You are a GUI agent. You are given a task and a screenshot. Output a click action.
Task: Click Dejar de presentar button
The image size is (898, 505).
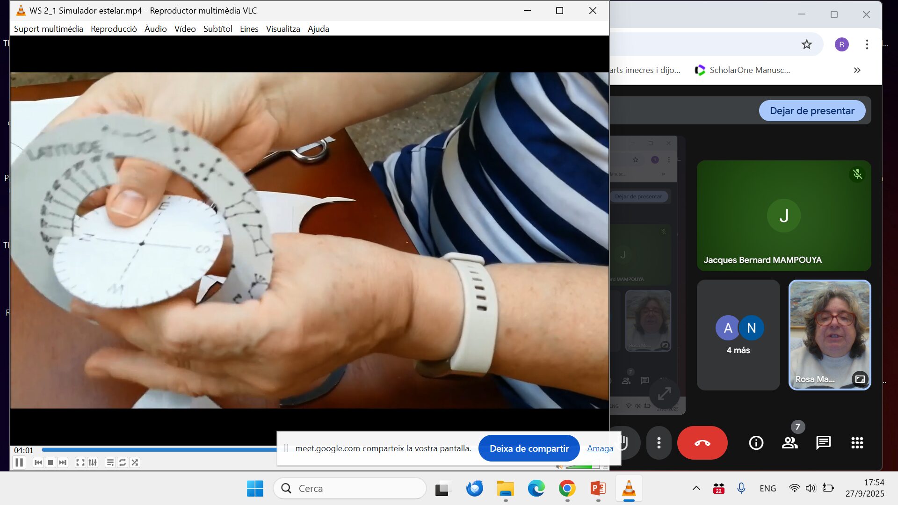click(812, 111)
